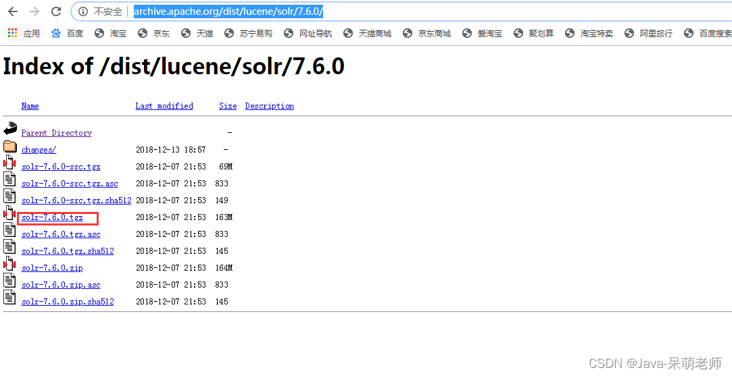
Task: Click archive icon beside solr-7.6.0.zip
Action: pyautogui.click(x=10, y=263)
